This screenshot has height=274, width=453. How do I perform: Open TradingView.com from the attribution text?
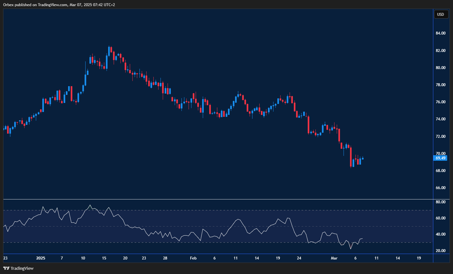tap(52, 5)
